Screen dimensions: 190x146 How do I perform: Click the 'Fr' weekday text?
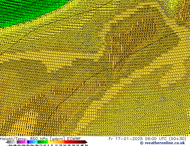coord(111,139)
